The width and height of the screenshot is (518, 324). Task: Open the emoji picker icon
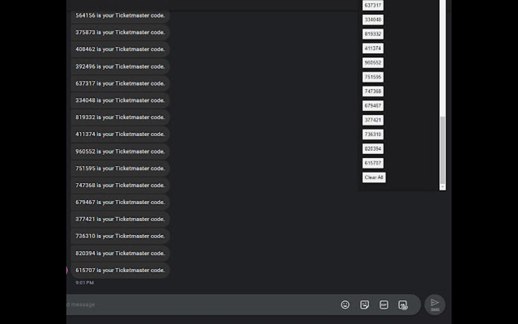click(345, 305)
